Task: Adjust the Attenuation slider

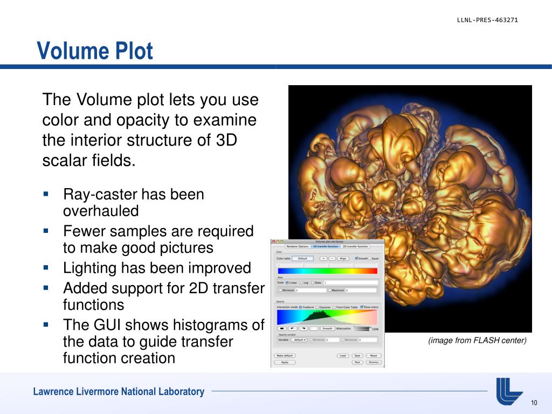Action: tap(362, 328)
